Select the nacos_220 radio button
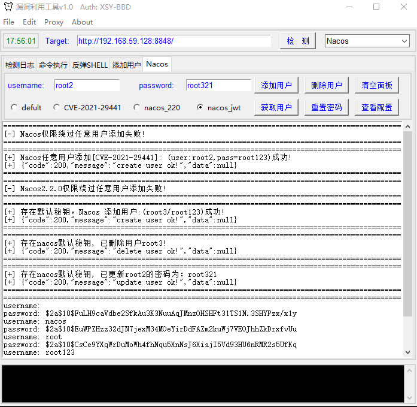 136,107
